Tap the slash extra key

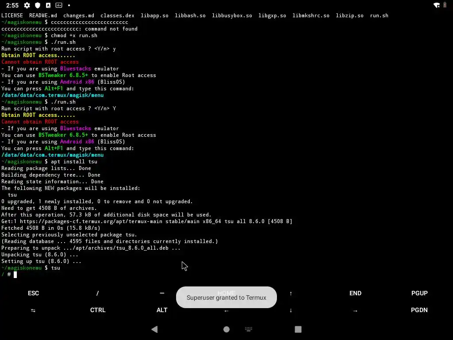pyautogui.click(x=97, y=293)
